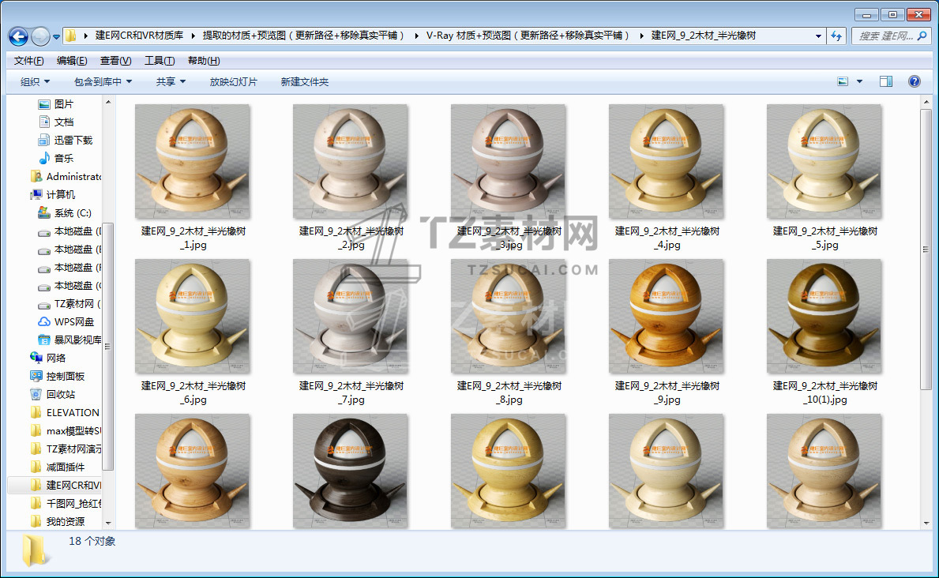Open the 文件(F) menu
The image size is (939, 578).
pos(29,61)
